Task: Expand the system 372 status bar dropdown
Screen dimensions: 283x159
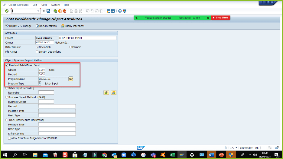Action: pyautogui.click(x=236, y=148)
